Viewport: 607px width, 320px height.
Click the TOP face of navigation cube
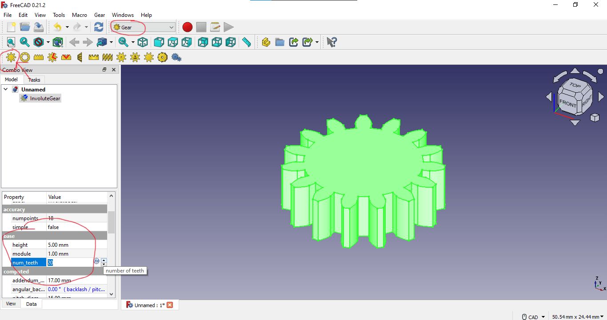click(x=575, y=85)
